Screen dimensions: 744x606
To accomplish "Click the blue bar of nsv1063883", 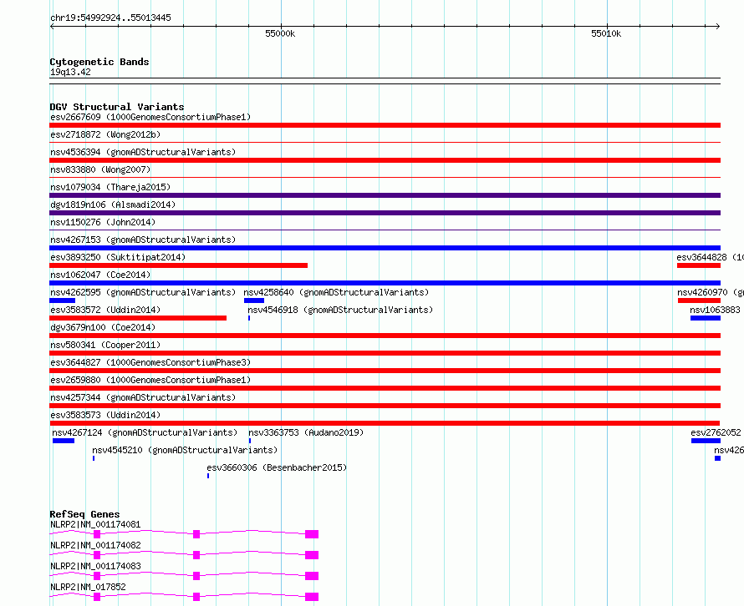I will 705,318.
